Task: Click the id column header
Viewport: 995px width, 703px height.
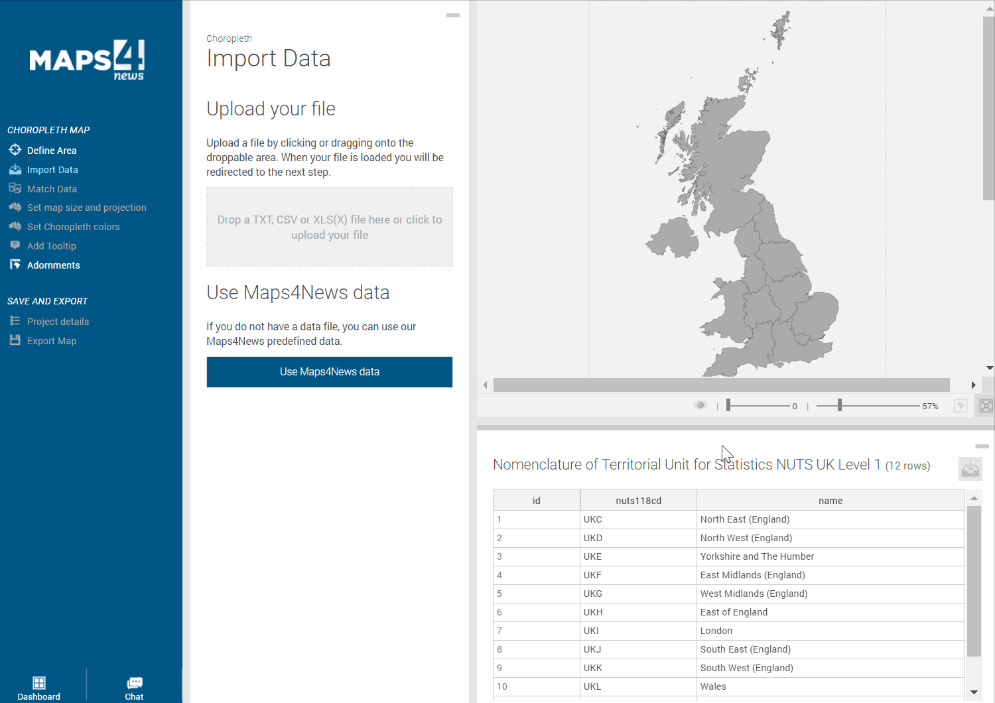Action: click(537, 501)
